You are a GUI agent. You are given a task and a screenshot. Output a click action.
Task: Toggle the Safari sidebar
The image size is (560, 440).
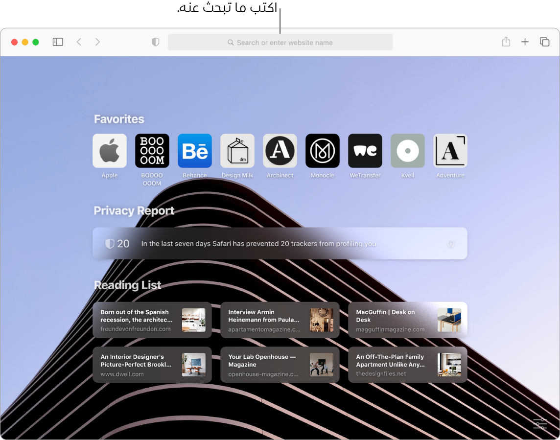click(x=57, y=42)
